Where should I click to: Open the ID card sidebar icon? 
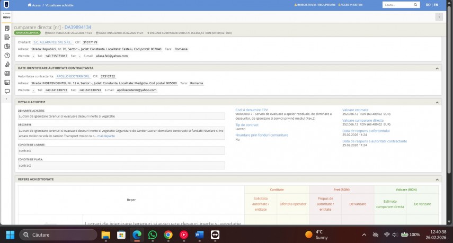[x=7, y=73]
